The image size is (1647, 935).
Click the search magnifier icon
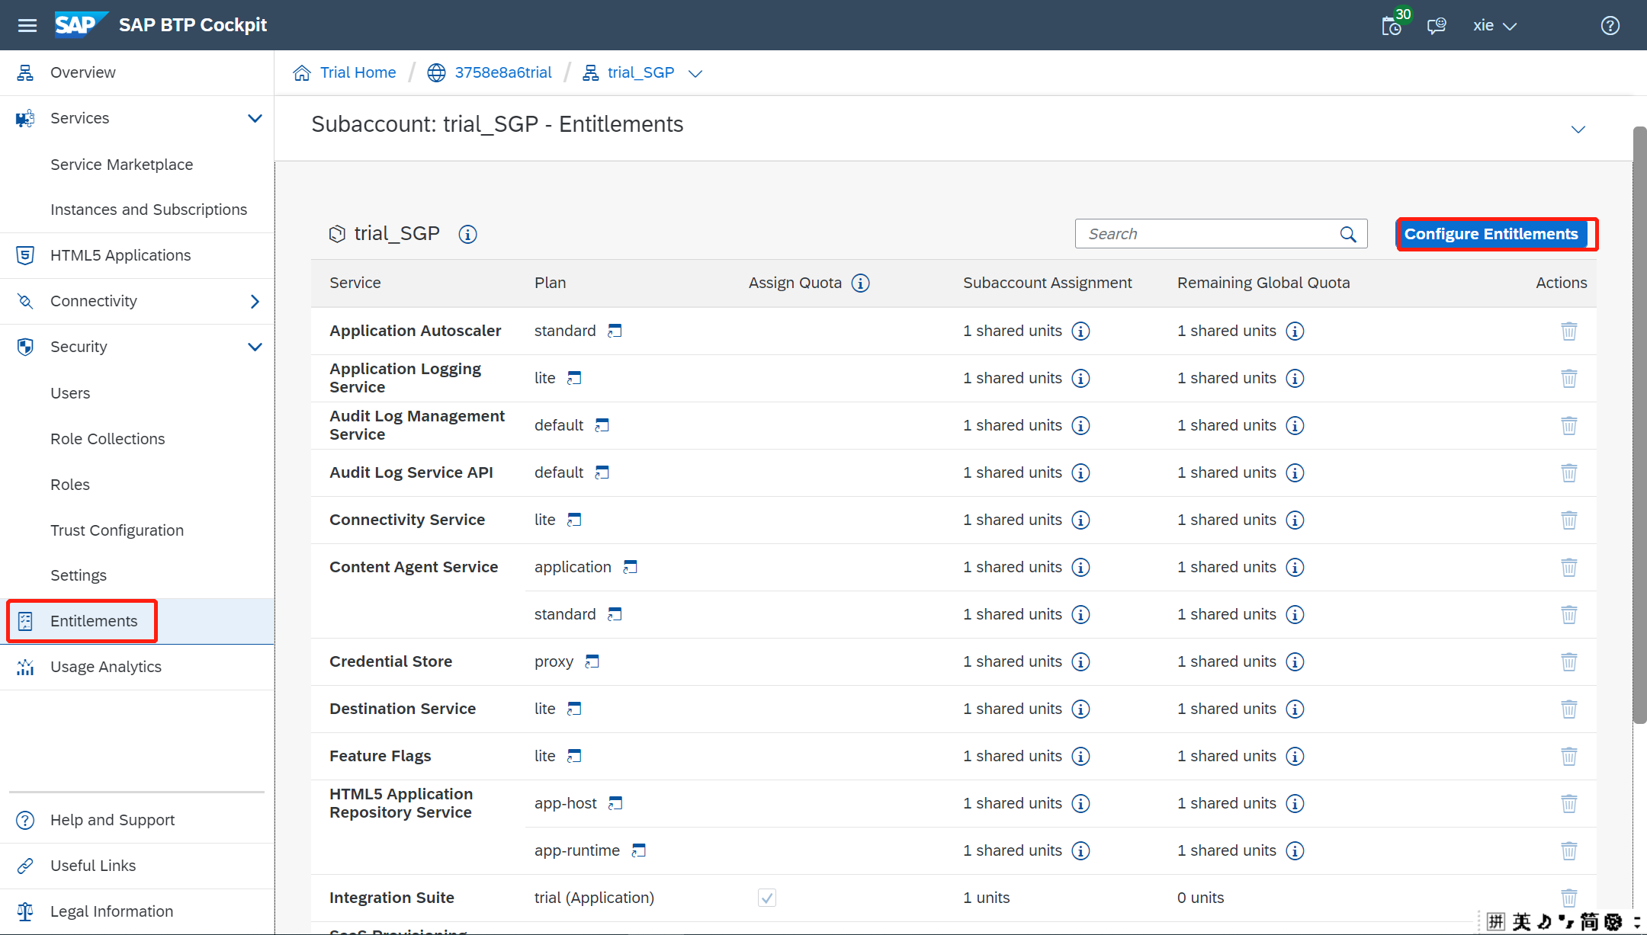[x=1348, y=234]
